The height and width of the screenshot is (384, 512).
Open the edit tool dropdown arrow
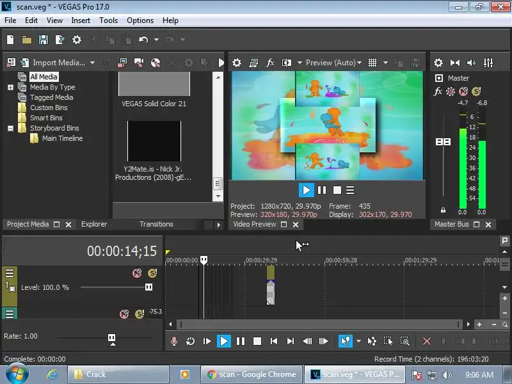pos(358,342)
